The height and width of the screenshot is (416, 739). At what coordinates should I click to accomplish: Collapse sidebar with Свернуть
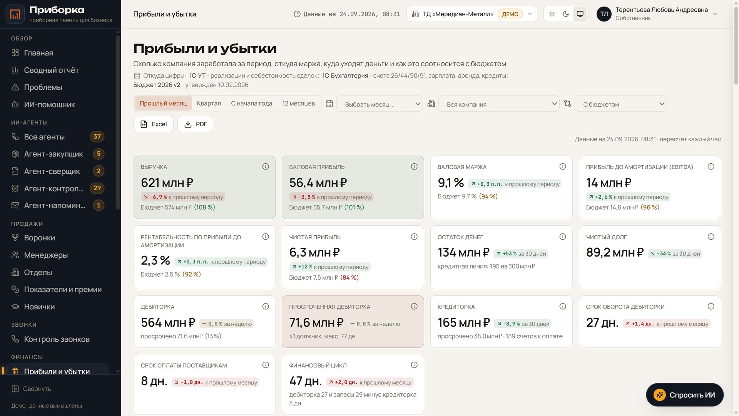[32, 389]
